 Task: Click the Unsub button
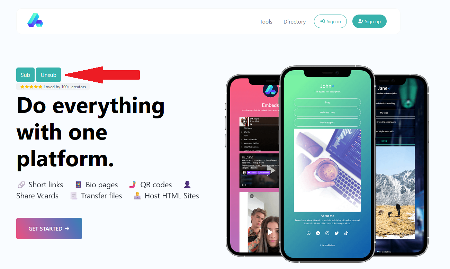point(48,75)
